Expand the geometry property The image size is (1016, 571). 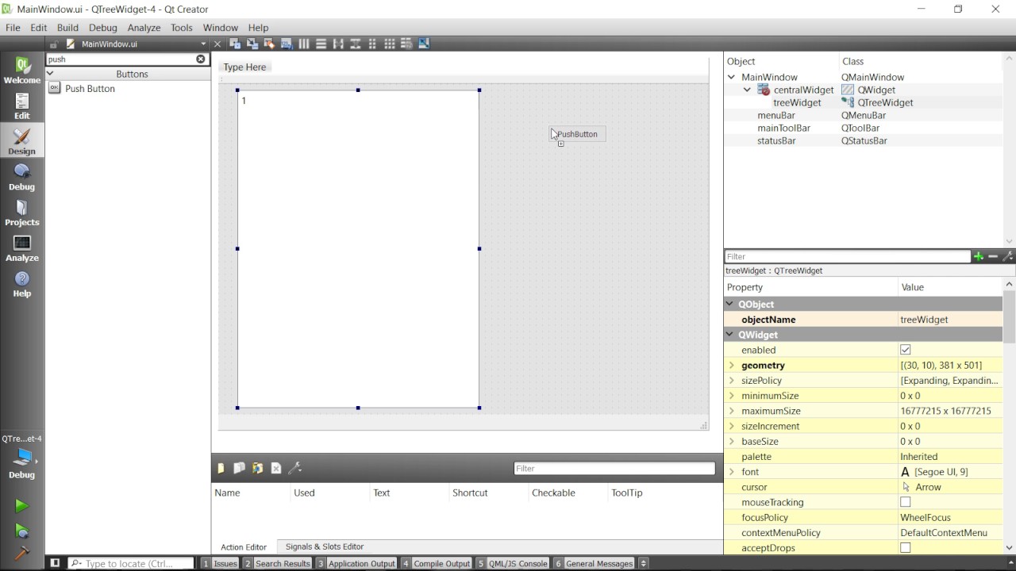731,366
